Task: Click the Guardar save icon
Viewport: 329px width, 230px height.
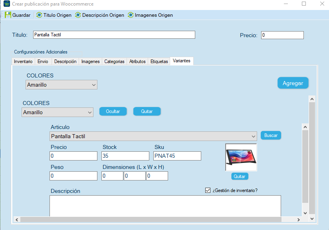Action: [8, 15]
